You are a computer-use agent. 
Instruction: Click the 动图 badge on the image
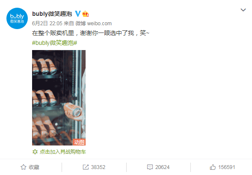point(79,142)
